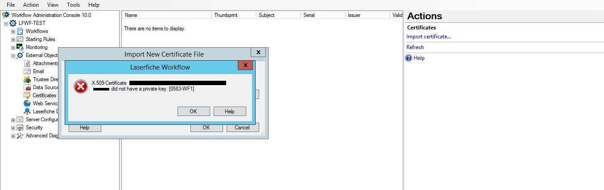Click the Trustee Directories people icon
The height and width of the screenshot is (190, 604).
pyautogui.click(x=27, y=79)
